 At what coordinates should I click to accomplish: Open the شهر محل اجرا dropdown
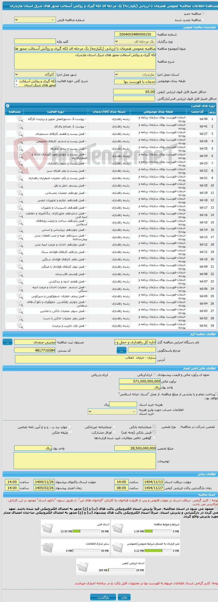tap(35, 75)
